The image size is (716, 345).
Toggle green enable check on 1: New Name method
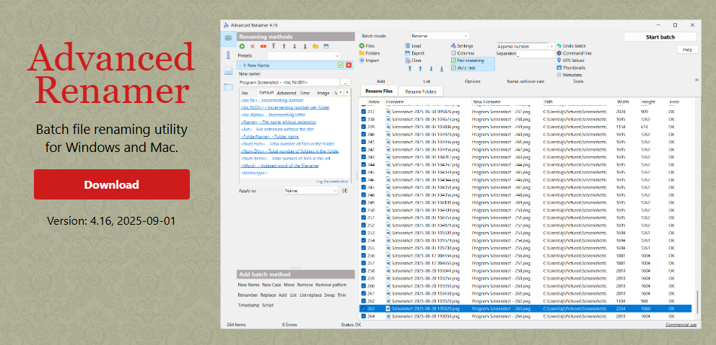tap(341, 66)
